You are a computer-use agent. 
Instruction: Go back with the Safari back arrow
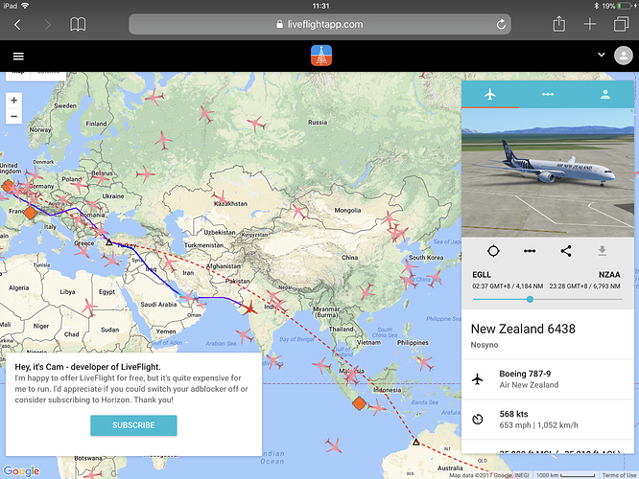click(17, 25)
